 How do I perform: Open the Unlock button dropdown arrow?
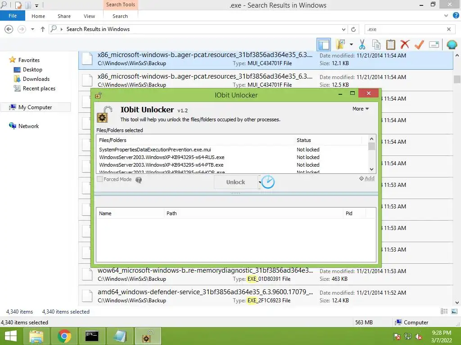[x=259, y=182]
